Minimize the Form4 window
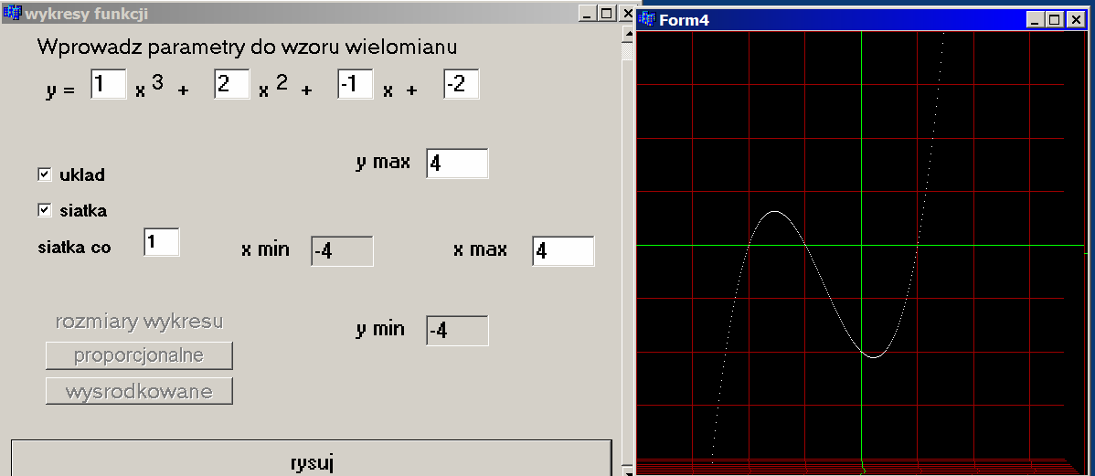1095x476 pixels. click(x=1036, y=19)
